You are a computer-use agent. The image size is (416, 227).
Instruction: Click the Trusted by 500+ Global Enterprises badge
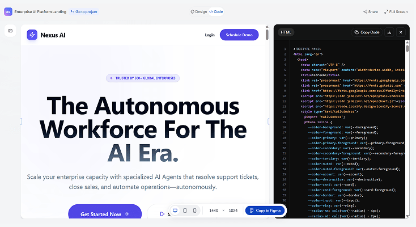tap(143, 78)
